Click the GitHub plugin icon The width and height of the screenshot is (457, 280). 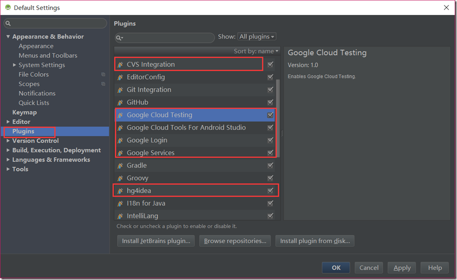(120, 102)
